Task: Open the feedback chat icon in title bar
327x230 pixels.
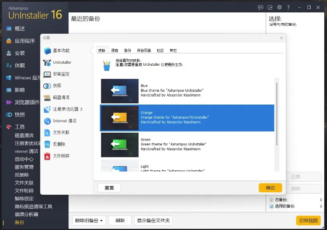Action: tap(260, 8)
